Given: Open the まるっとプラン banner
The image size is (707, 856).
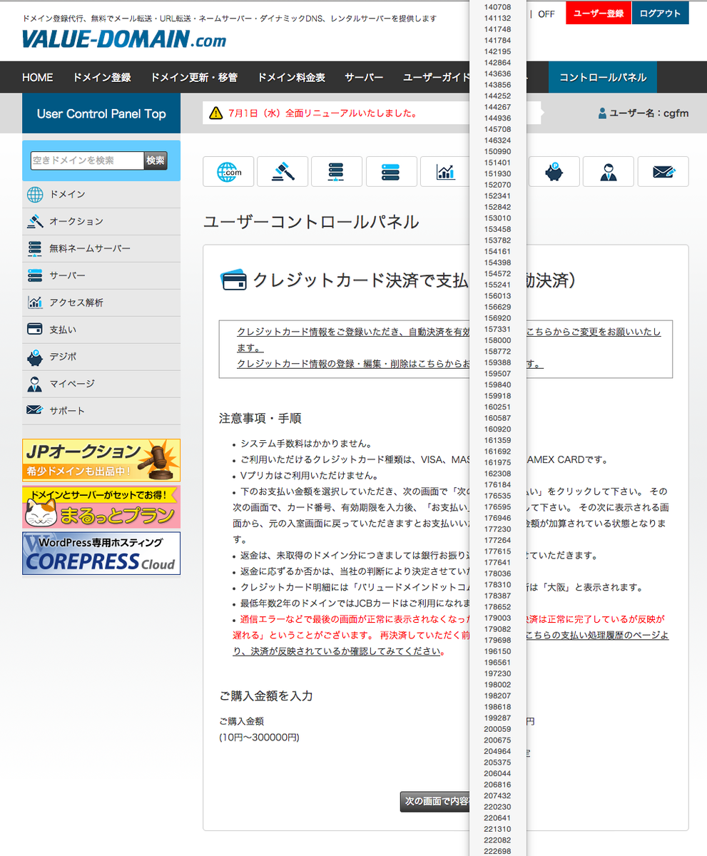Looking at the screenshot, I should coord(101,506).
